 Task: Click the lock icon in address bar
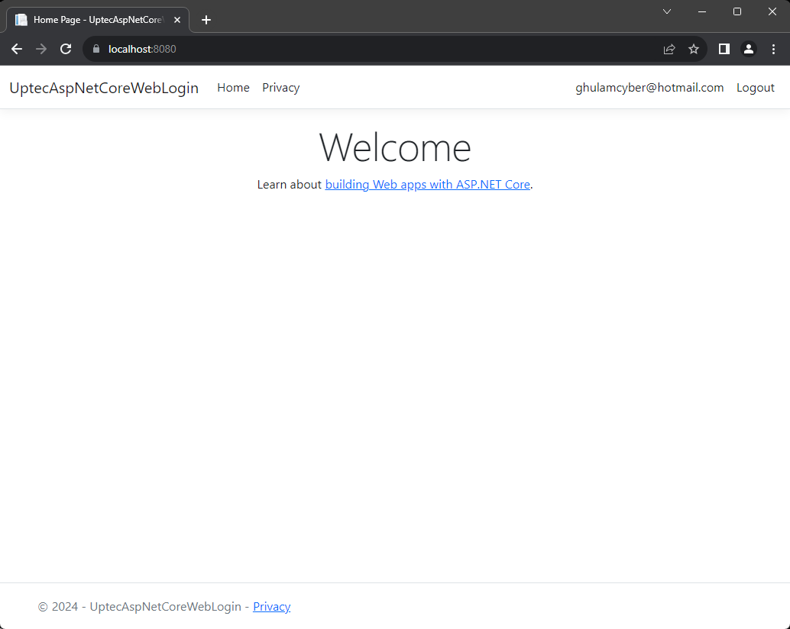(x=96, y=49)
